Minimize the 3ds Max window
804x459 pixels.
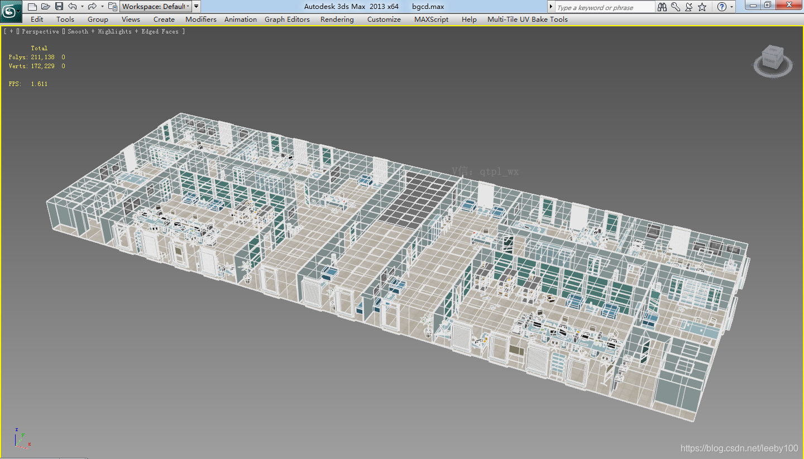754,5
